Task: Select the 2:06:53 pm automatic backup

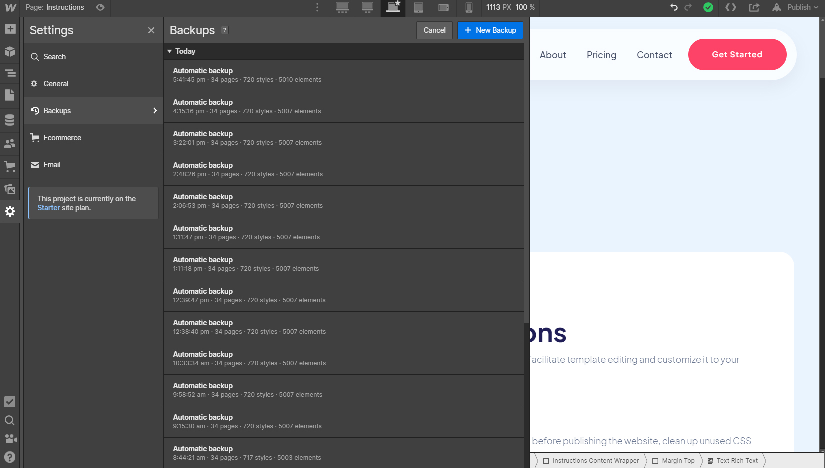Action: click(344, 201)
